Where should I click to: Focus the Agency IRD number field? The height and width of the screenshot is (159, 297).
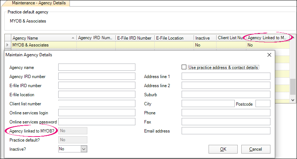point(96,77)
